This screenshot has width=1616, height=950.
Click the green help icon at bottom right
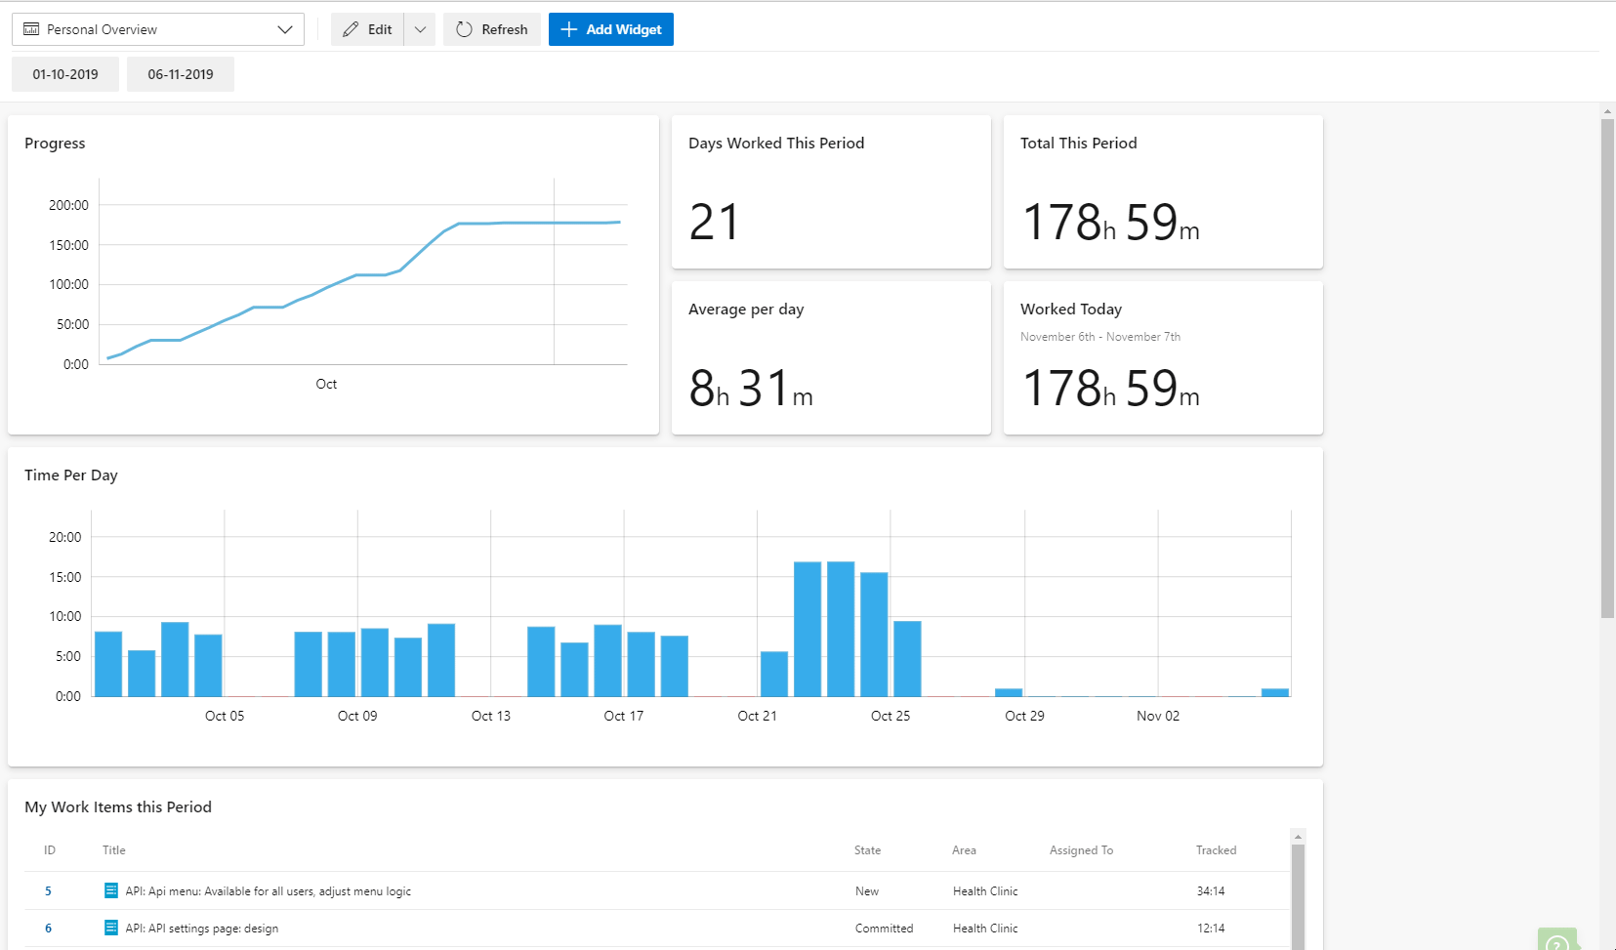pos(1558,941)
